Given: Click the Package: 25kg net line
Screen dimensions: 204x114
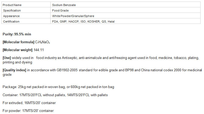Looking at the screenshot, I should click(58, 87).
